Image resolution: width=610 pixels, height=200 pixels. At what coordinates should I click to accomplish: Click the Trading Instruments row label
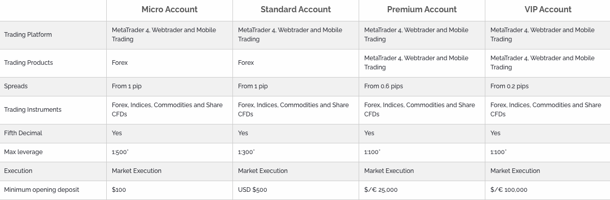pos(33,110)
